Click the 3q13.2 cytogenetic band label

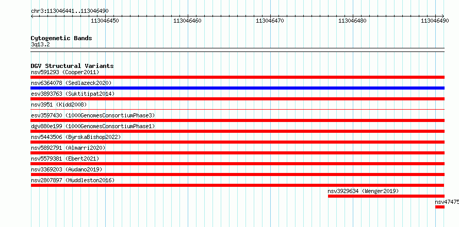[x=40, y=44]
